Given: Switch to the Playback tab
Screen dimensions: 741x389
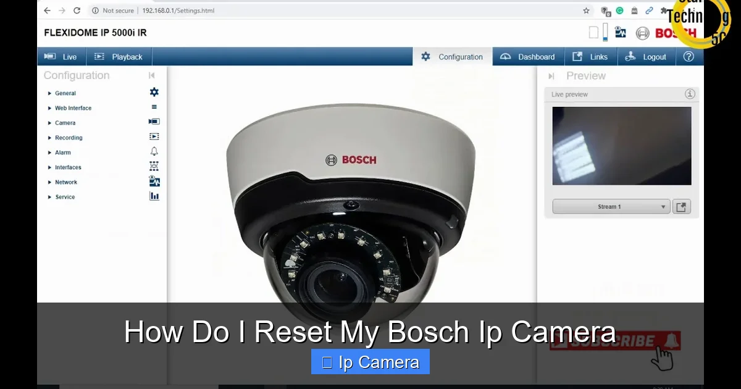Looking at the screenshot, I should (118, 57).
